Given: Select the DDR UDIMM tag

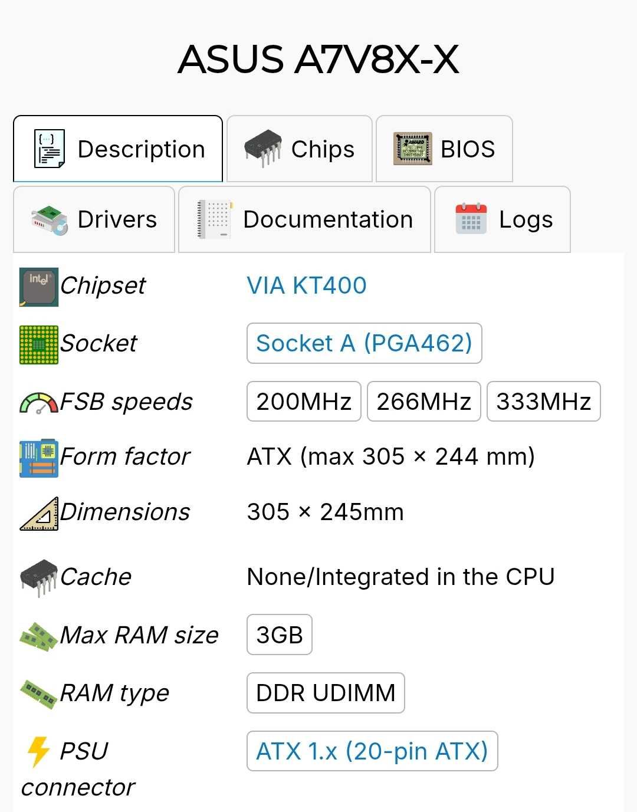Looking at the screenshot, I should (x=326, y=693).
